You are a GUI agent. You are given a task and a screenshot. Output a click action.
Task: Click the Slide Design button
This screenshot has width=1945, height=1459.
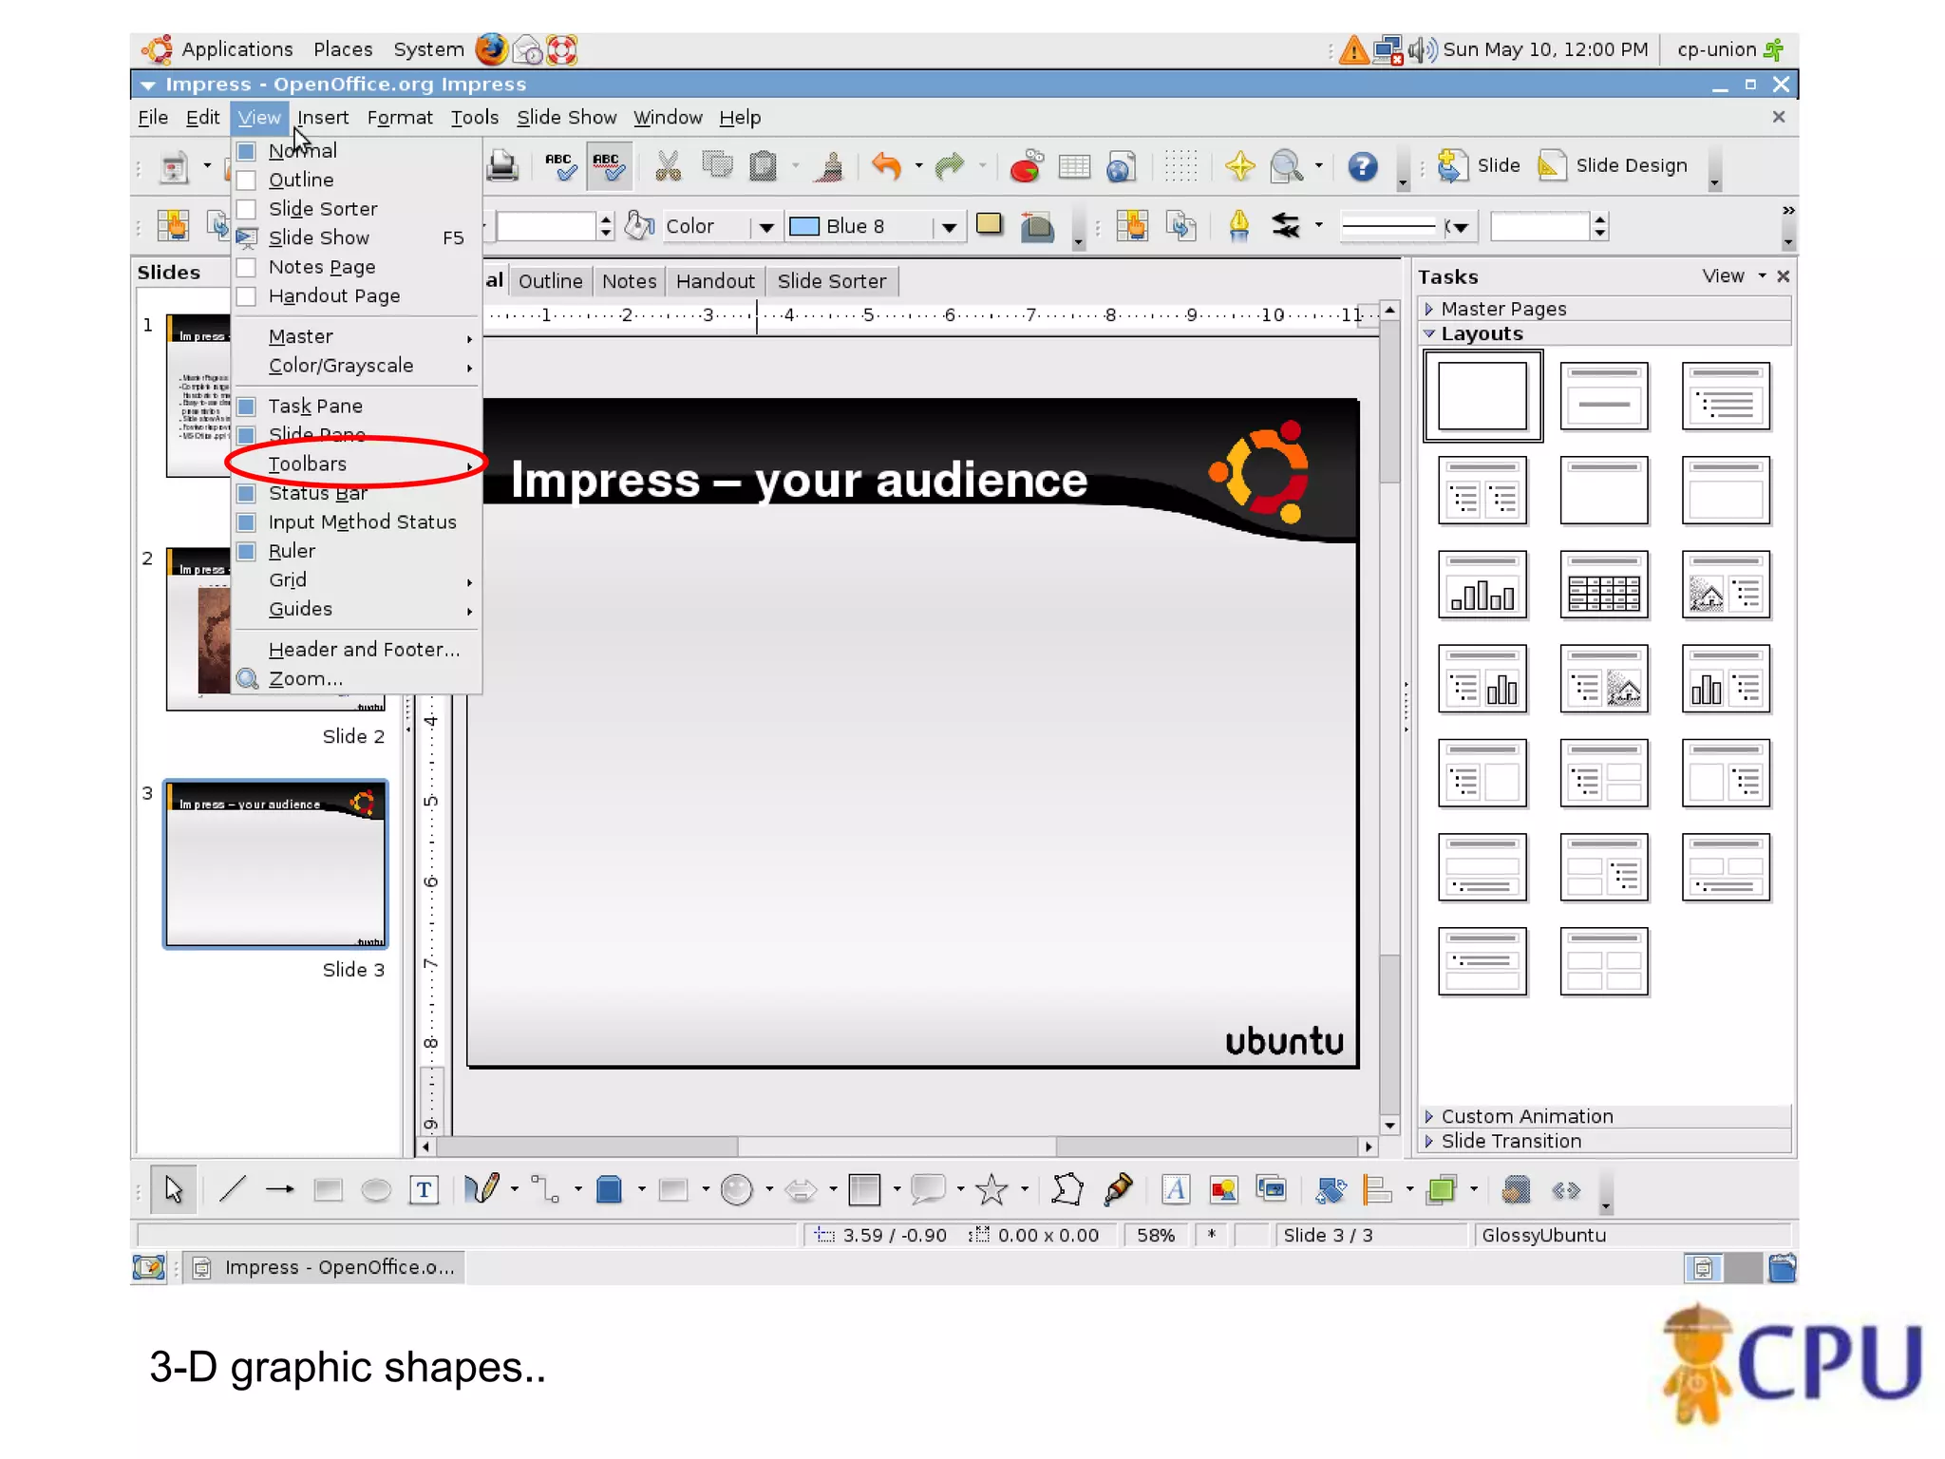(x=1614, y=166)
